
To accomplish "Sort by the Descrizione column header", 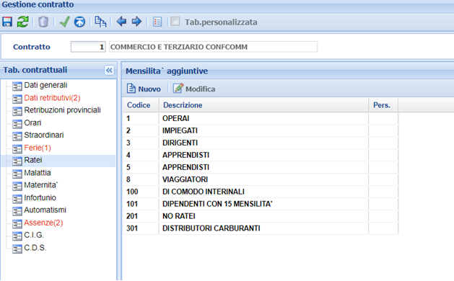I will click(x=263, y=105).
